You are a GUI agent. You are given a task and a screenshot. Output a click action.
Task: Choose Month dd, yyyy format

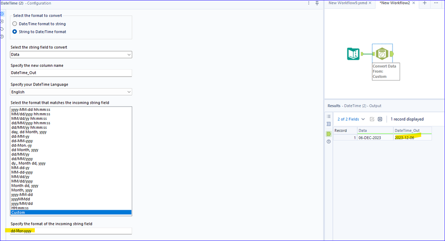[71, 186]
